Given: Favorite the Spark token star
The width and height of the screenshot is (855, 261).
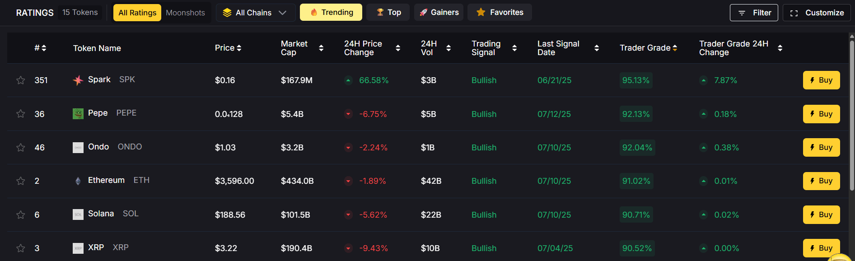Looking at the screenshot, I should tap(21, 80).
